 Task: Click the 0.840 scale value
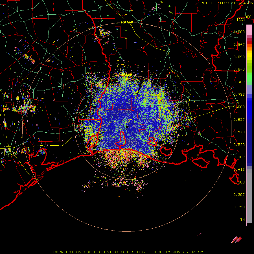click(x=239, y=69)
